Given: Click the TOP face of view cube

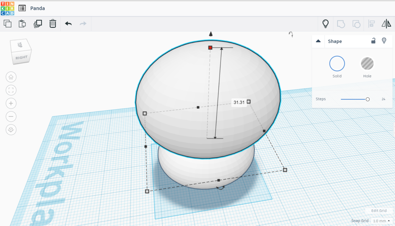Looking at the screenshot, I should point(20,44).
